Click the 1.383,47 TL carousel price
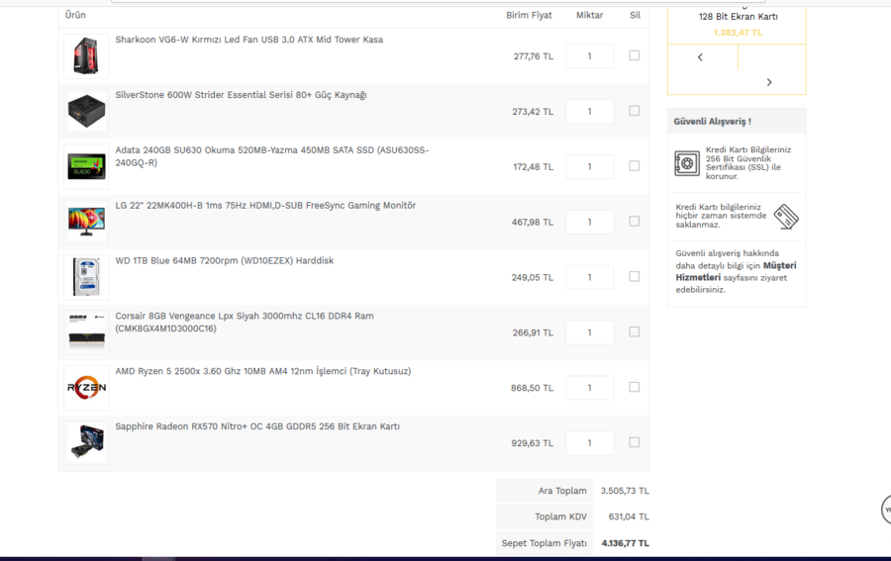This screenshot has width=891, height=561. click(x=739, y=33)
